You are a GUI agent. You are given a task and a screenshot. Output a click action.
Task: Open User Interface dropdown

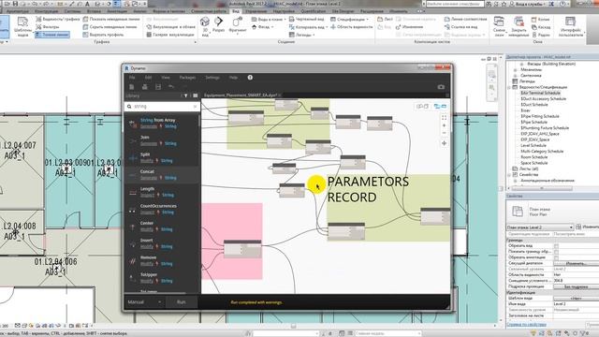571,26
